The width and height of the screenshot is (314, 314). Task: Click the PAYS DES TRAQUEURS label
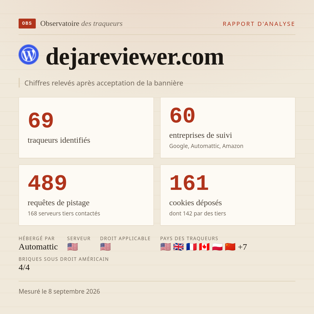(x=189, y=238)
